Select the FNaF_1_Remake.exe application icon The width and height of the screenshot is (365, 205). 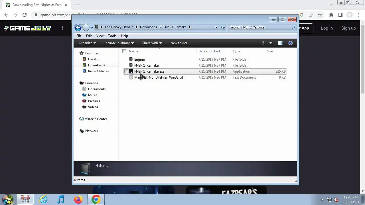[x=131, y=71]
